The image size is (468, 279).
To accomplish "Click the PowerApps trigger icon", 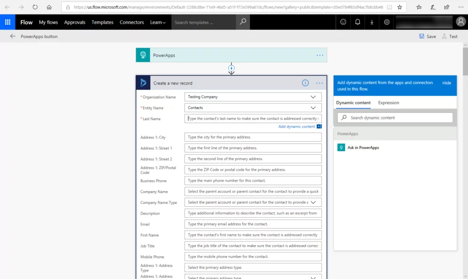I will coord(143,55).
